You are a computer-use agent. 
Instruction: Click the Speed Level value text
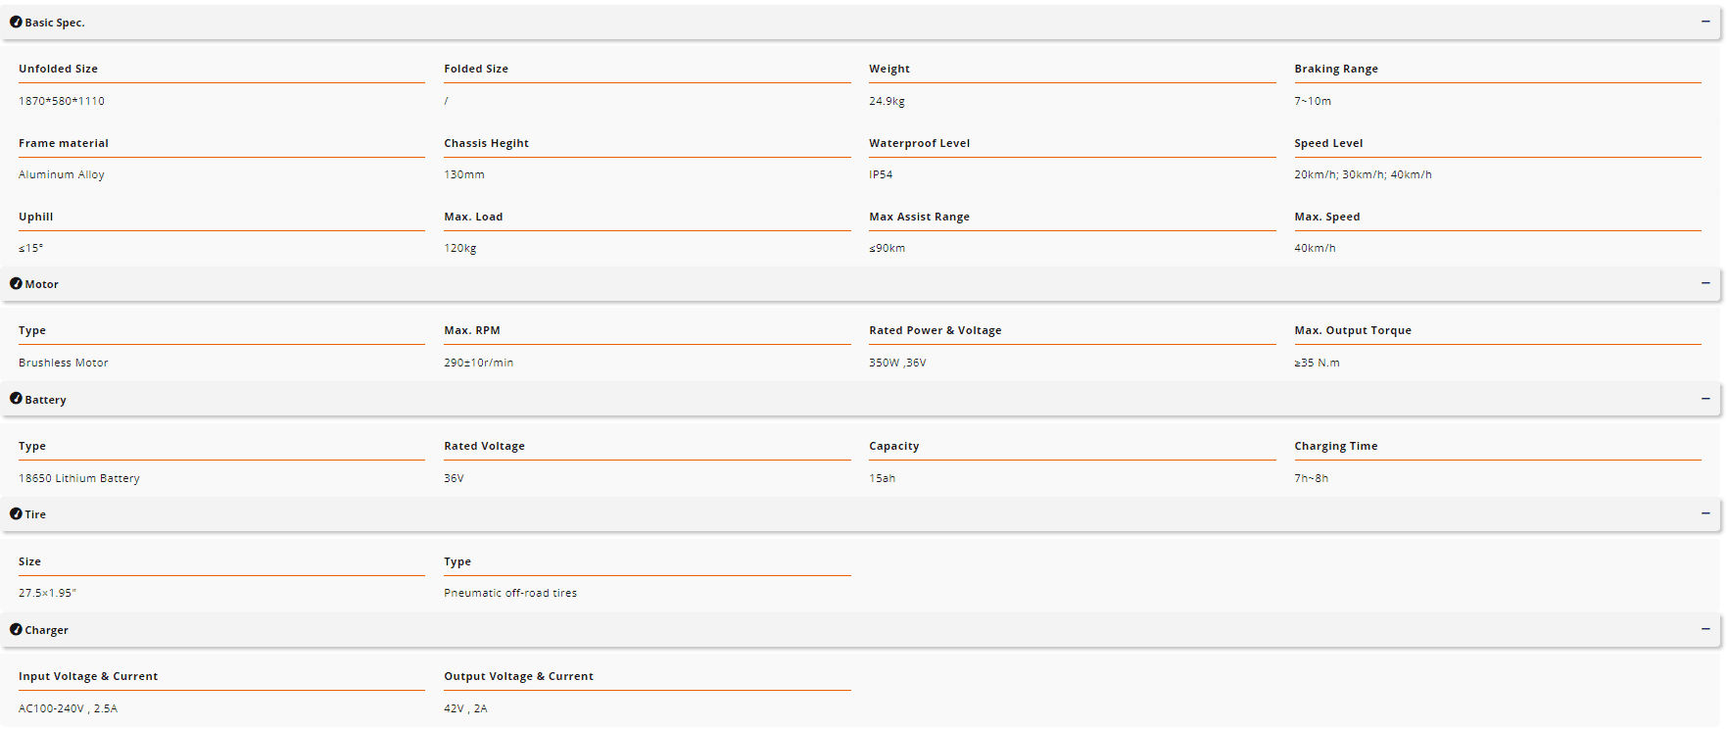1363,174
